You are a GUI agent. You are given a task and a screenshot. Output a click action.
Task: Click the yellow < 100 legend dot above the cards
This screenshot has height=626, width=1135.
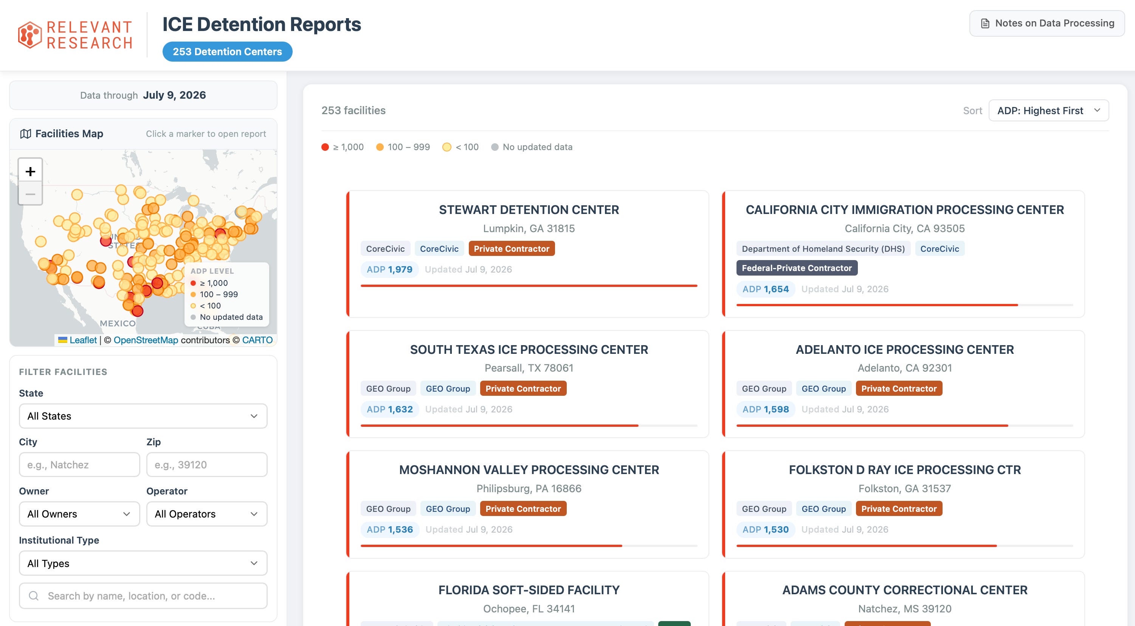tap(447, 147)
